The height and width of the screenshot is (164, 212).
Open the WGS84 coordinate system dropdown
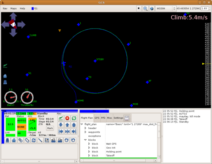pyautogui.click(x=166, y=9)
